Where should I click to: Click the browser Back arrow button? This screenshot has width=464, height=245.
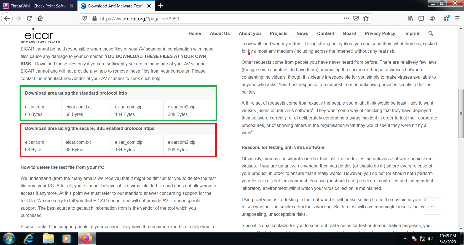pos(7,18)
